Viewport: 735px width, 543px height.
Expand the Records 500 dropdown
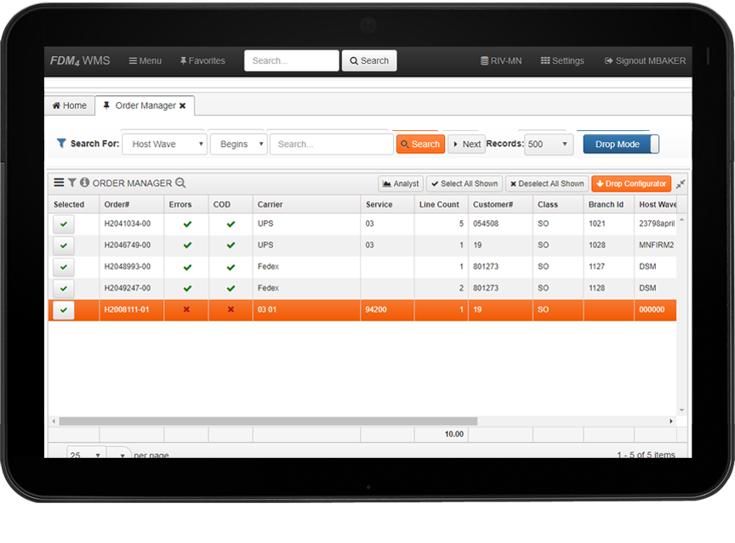point(549,144)
